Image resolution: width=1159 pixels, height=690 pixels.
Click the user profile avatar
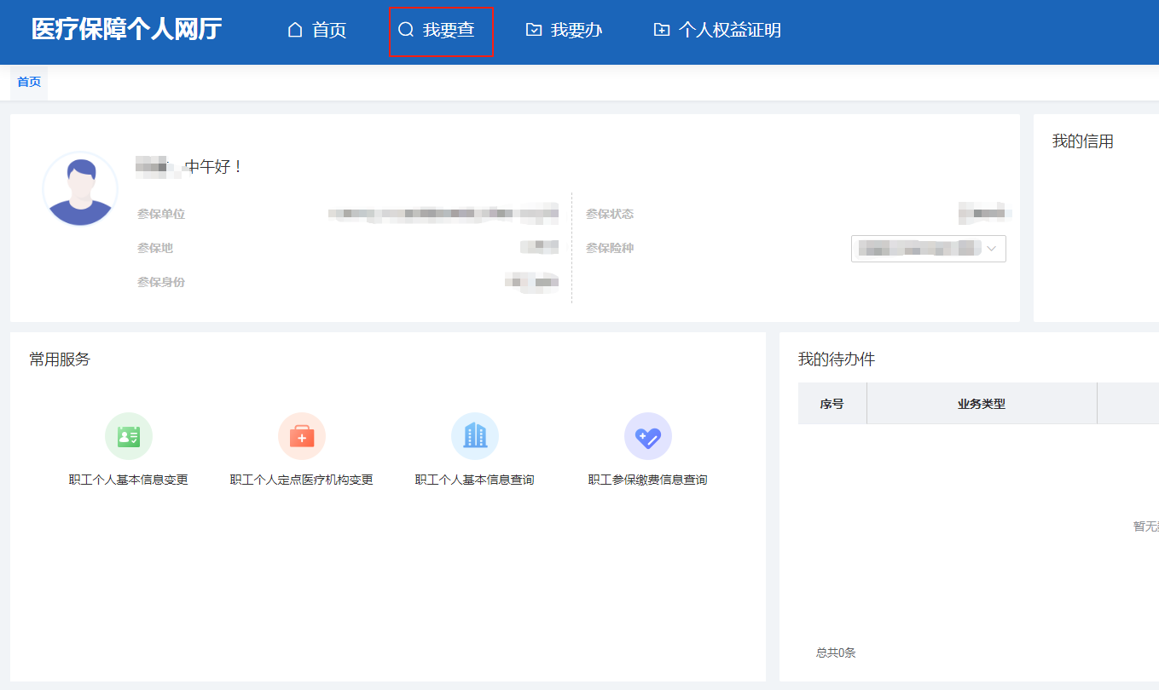click(80, 189)
